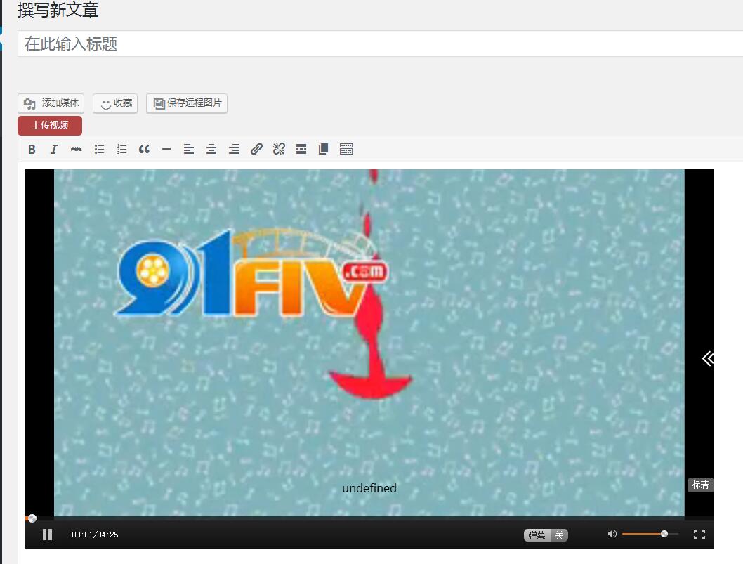Click the 弹幕 danmaku button
Image resolution: width=743 pixels, height=564 pixels.
click(x=537, y=535)
